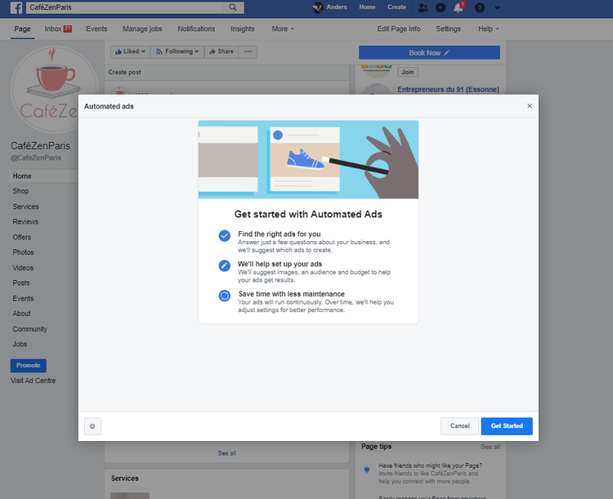Click the checkmark icon beside Find the right ads
Image resolution: width=613 pixels, height=499 pixels.
[225, 236]
